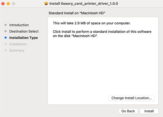163x117 pixels.
Task: Click the gray zoom window button
Action: 13,4
